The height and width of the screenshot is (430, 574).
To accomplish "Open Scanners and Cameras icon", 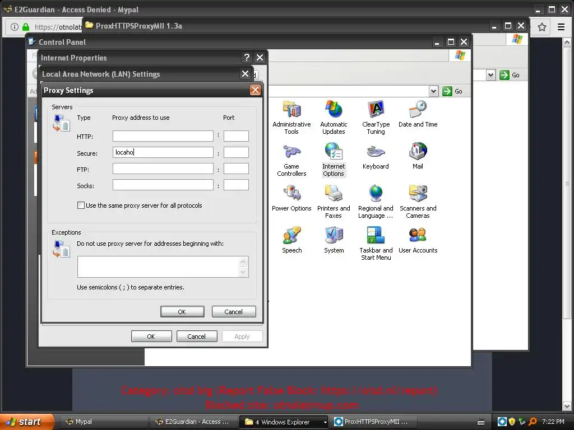I will pyautogui.click(x=418, y=202).
